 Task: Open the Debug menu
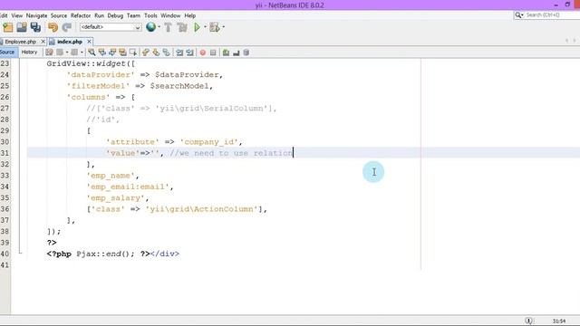[x=115, y=15]
